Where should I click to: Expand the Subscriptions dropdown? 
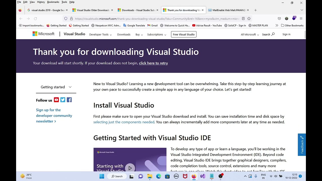pos(157,34)
